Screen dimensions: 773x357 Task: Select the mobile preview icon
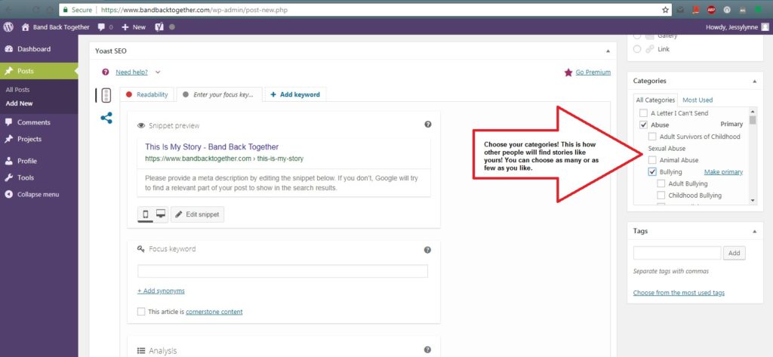click(x=146, y=214)
